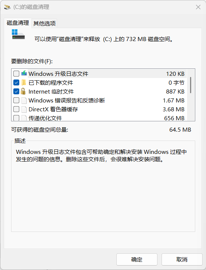Switch to the 其他选项 tab

44,23
